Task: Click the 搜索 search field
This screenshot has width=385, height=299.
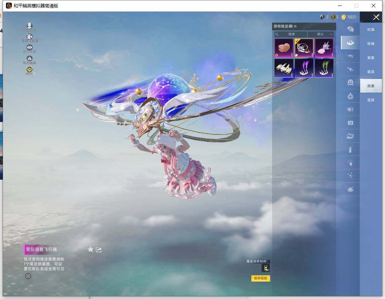Action: (x=291, y=34)
